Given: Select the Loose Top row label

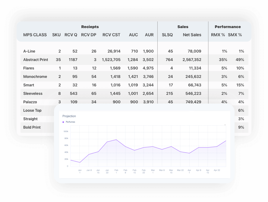Looking at the screenshot, I should (32, 111).
